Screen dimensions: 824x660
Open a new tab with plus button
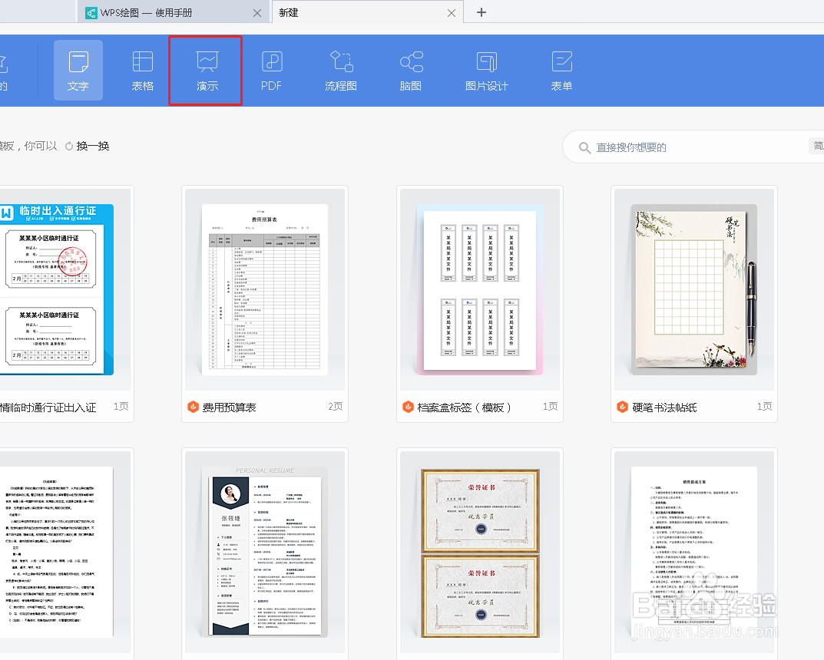pos(481,12)
